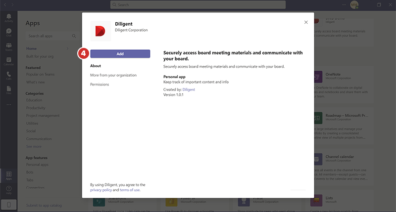
Task: Open the privacy policy link
Action: pos(101,190)
